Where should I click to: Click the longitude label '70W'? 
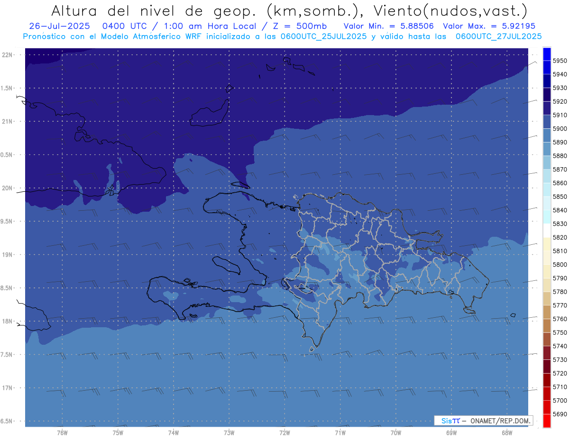tap(396, 433)
